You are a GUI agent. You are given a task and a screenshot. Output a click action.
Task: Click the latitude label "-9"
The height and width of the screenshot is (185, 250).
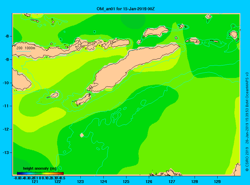(7, 59)
